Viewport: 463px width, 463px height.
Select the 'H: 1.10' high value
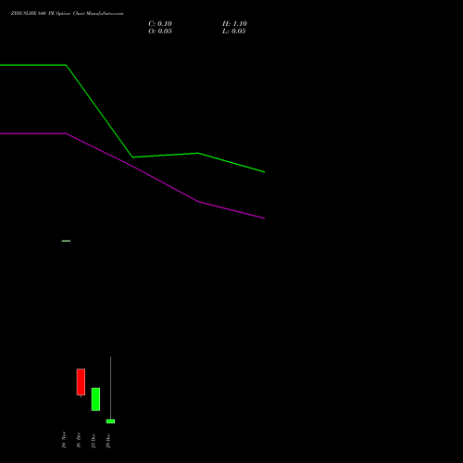234,24
